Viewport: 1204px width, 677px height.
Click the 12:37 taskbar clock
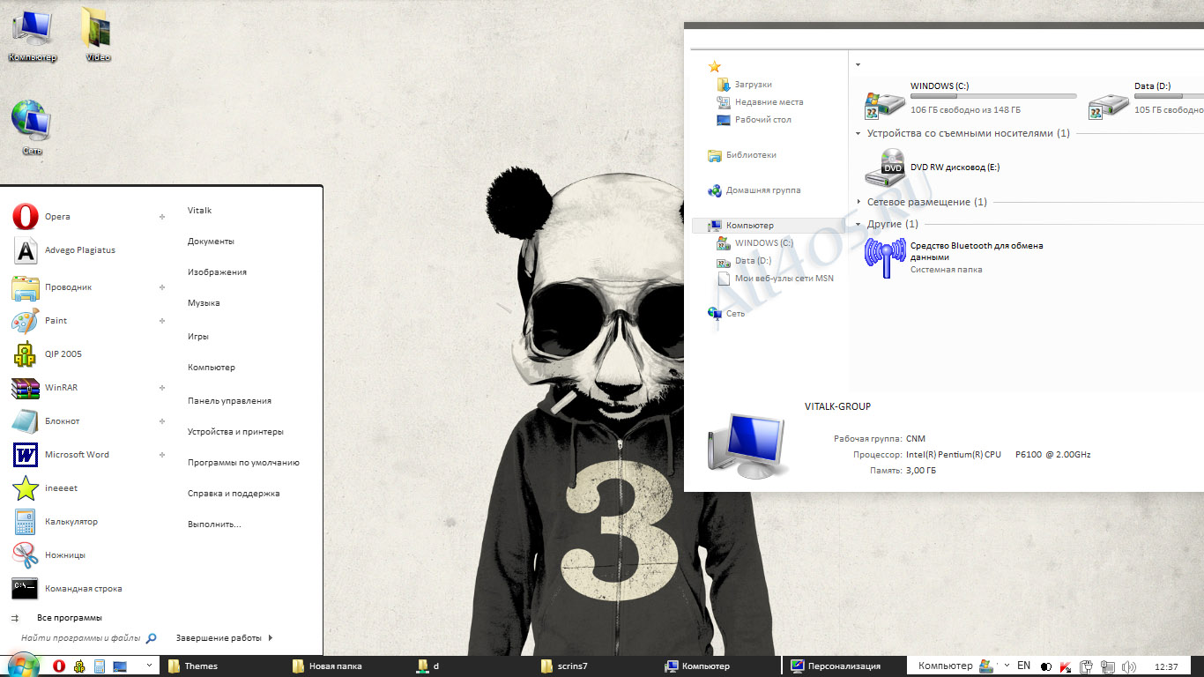(1166, 667)
